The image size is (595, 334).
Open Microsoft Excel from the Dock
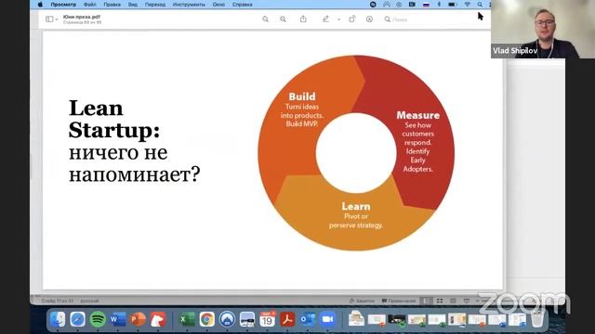click(187, 319)
